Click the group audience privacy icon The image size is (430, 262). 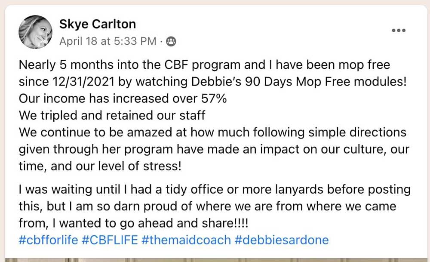[171, 41]
